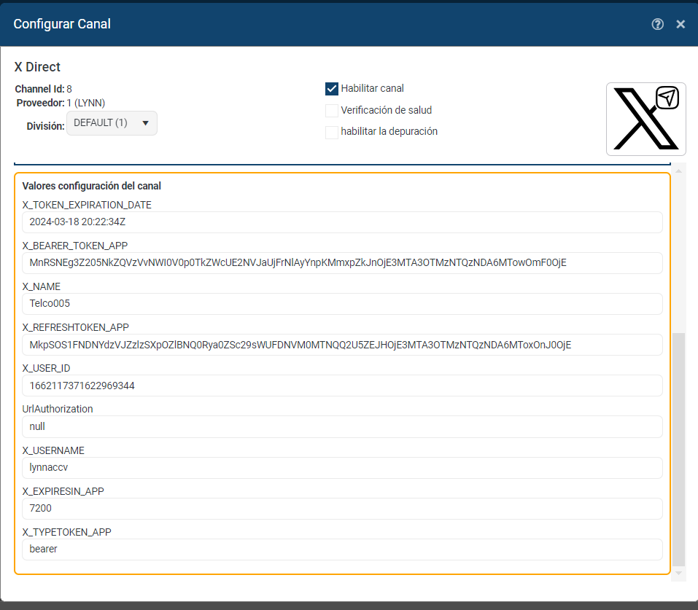
Task: Select the X_NAME field containing Telco005
Action: pos(342,304)
